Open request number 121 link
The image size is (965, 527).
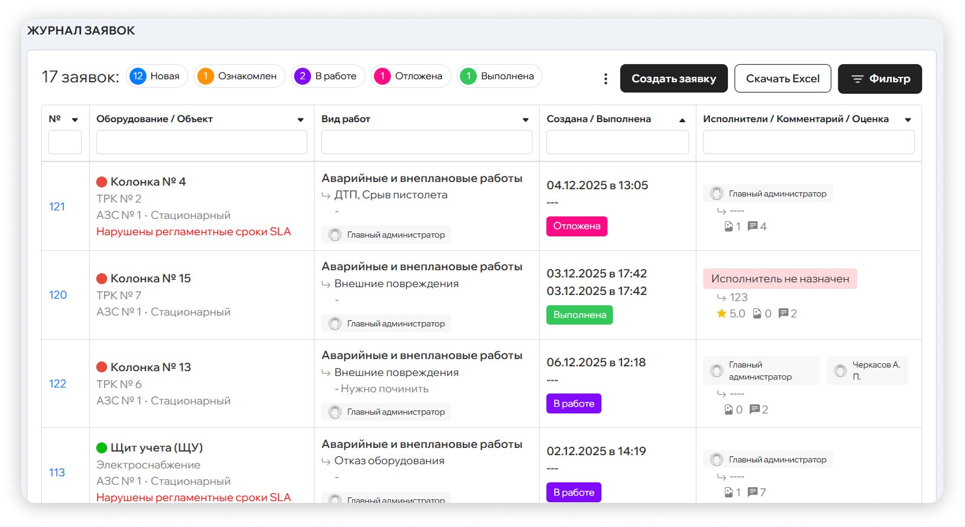(x=57, y=207)
